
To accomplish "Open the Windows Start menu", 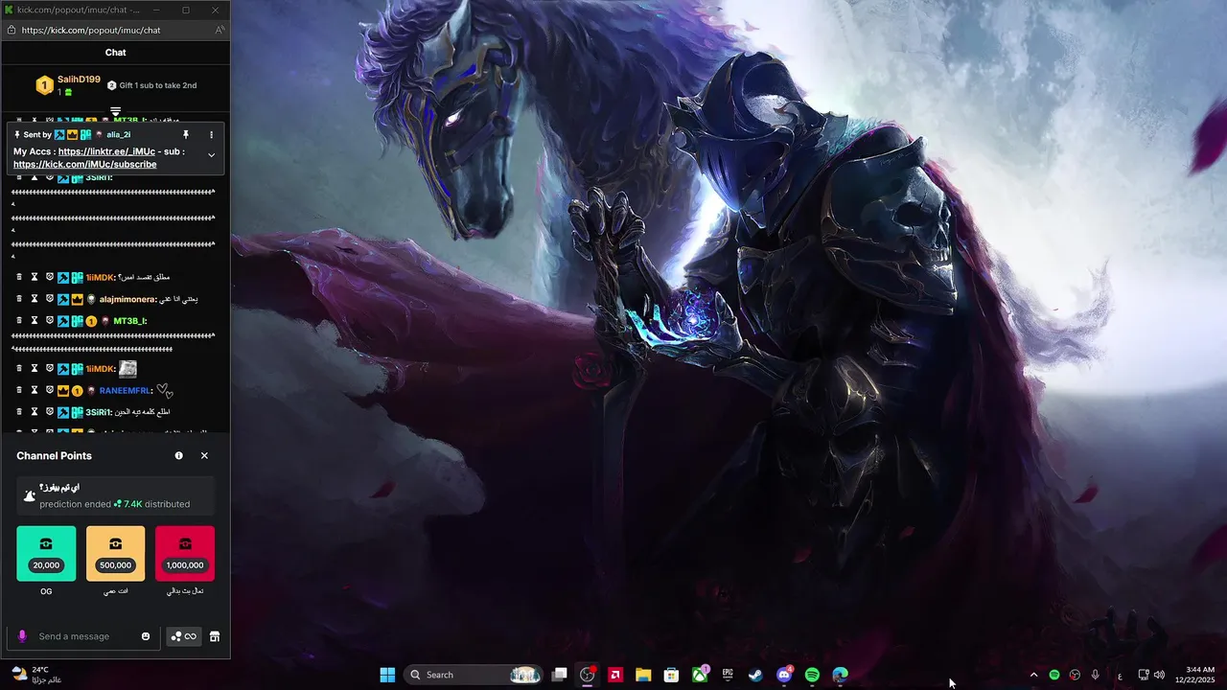I will (387, 675).
